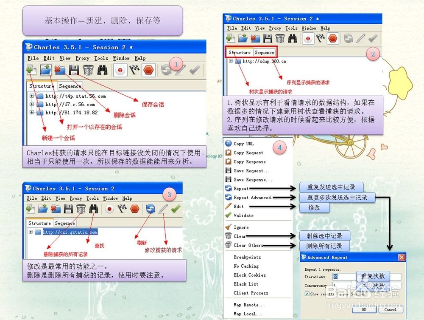The width and height of the screenshot is (424, 320).
Task: Click green Validate checkmark in csi.gstatic.com window
Action: tap(176, 209)
